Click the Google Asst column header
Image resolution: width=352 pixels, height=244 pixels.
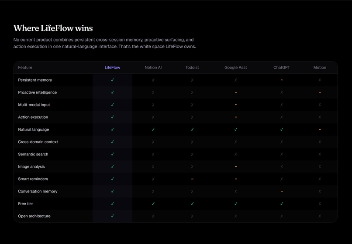(236, 67)
